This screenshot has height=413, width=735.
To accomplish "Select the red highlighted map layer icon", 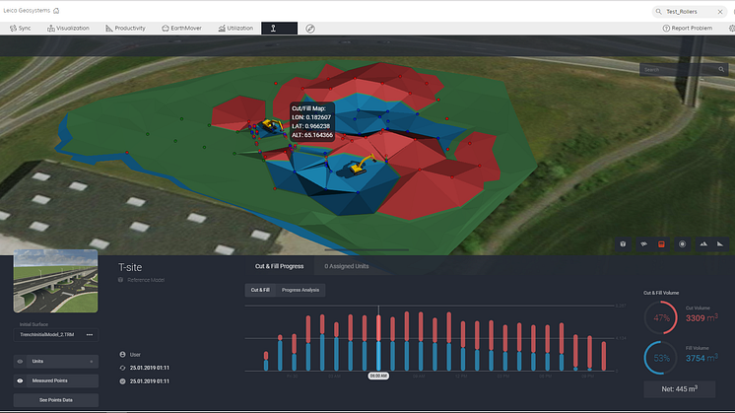I will [x=662, y=243].
